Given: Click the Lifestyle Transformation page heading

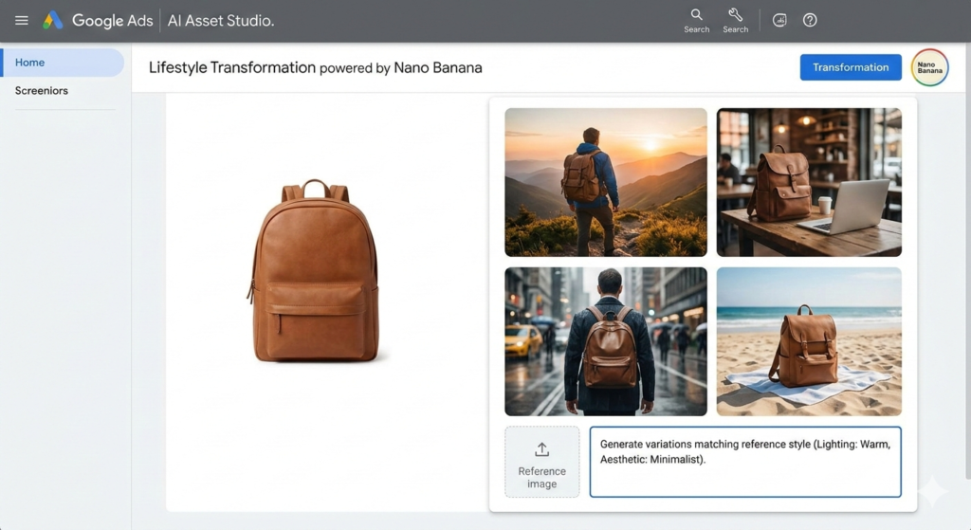Looking at the screenshot, I should (x=232, y=67).
